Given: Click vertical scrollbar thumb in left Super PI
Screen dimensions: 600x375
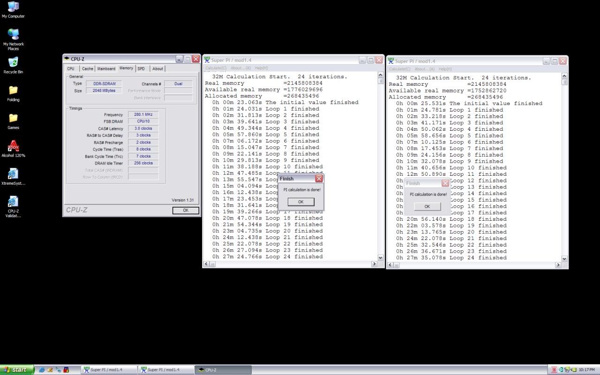Looking at the screenshot, I should (x=380, y=81).
